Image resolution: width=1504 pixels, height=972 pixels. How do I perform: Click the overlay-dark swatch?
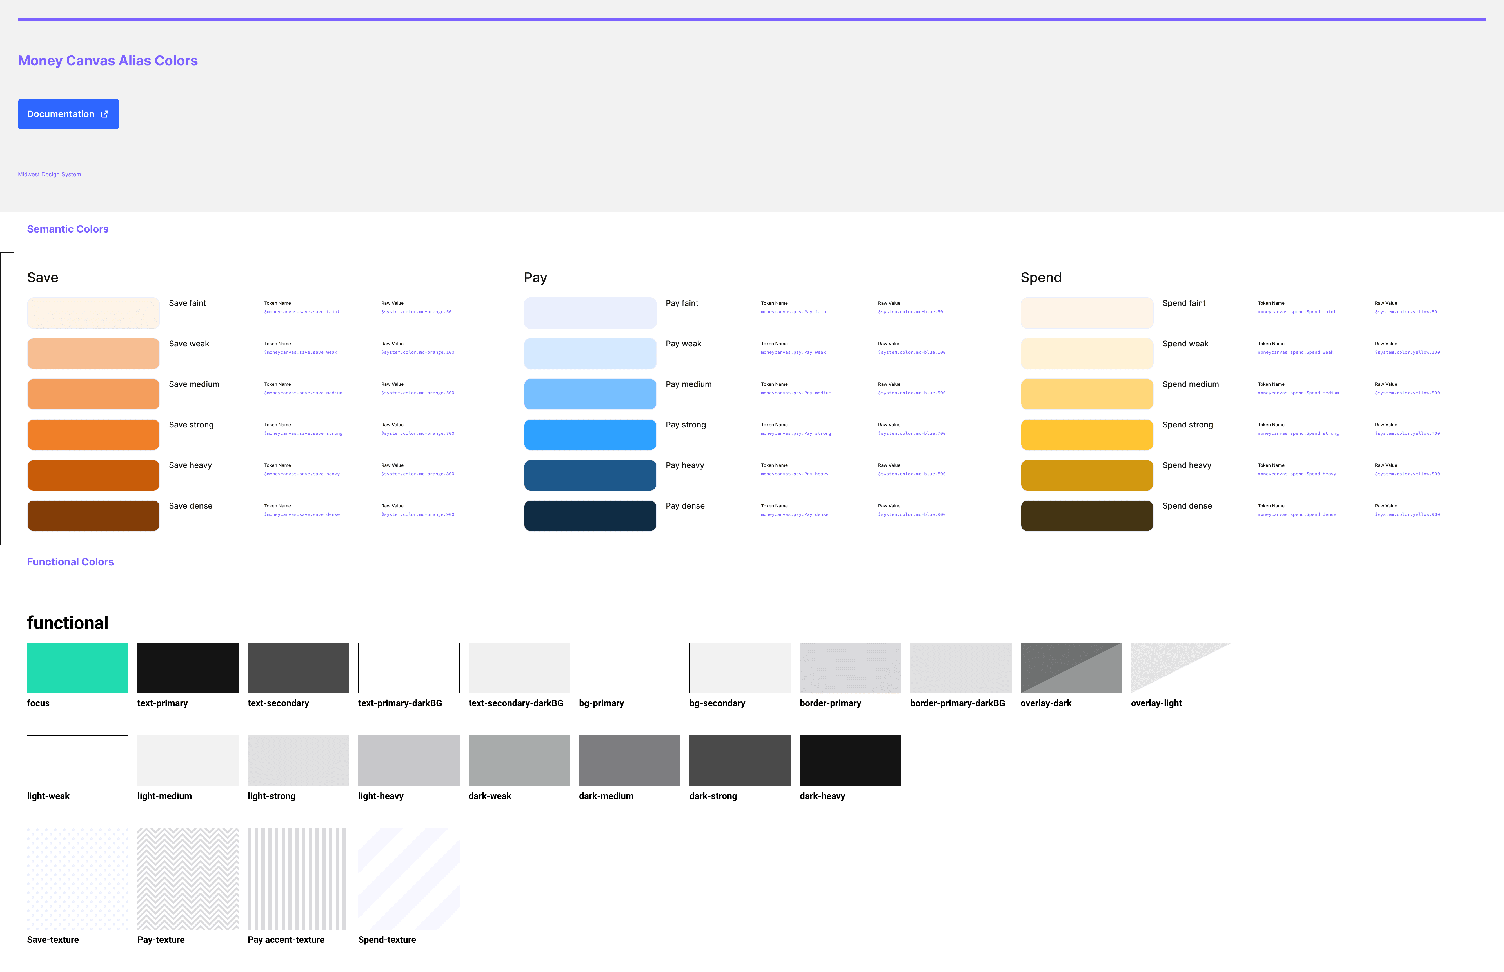pos(1072,668)
